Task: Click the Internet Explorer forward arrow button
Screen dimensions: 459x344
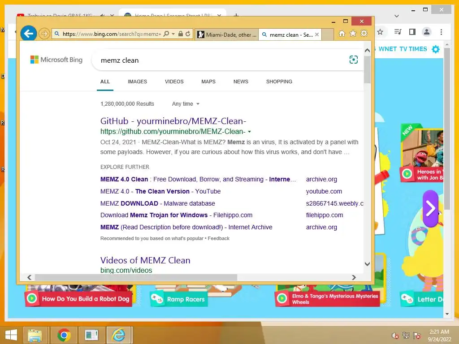Action: point(44,34)
